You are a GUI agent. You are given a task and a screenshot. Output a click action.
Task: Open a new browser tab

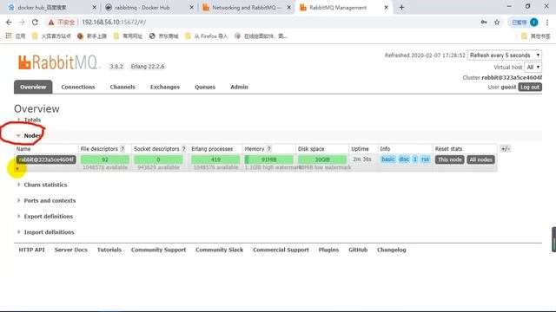pyautogui.click(x=401, y=7)
